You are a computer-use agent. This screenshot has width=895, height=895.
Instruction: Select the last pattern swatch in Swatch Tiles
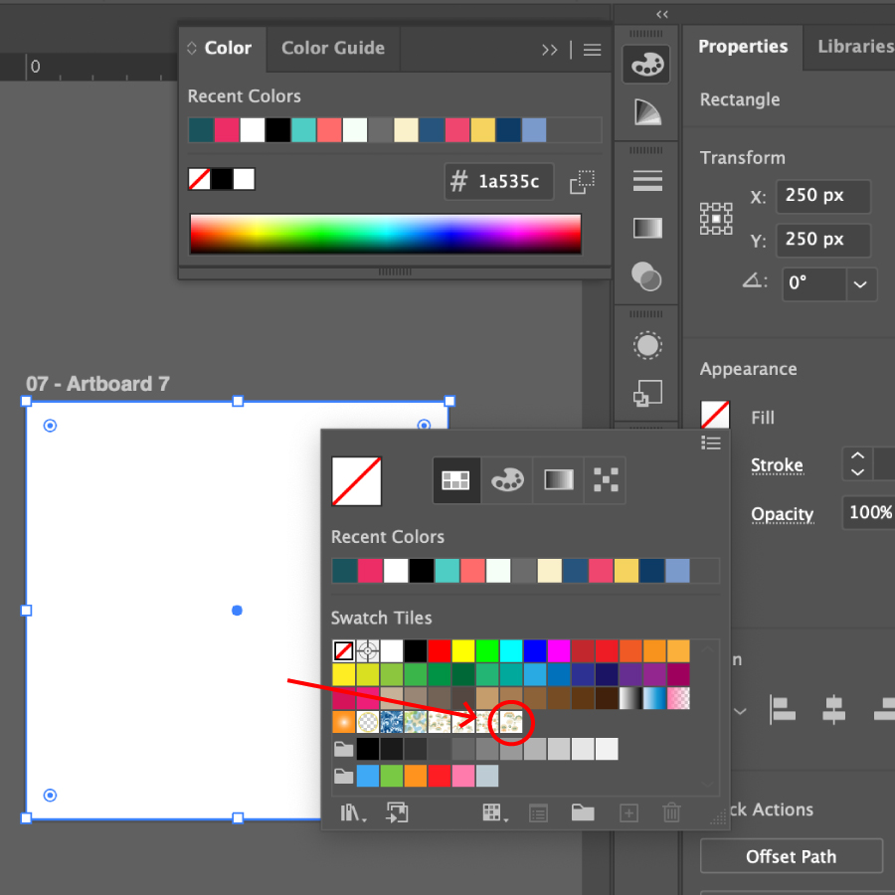pyautogui.click(x=511, y=722)
